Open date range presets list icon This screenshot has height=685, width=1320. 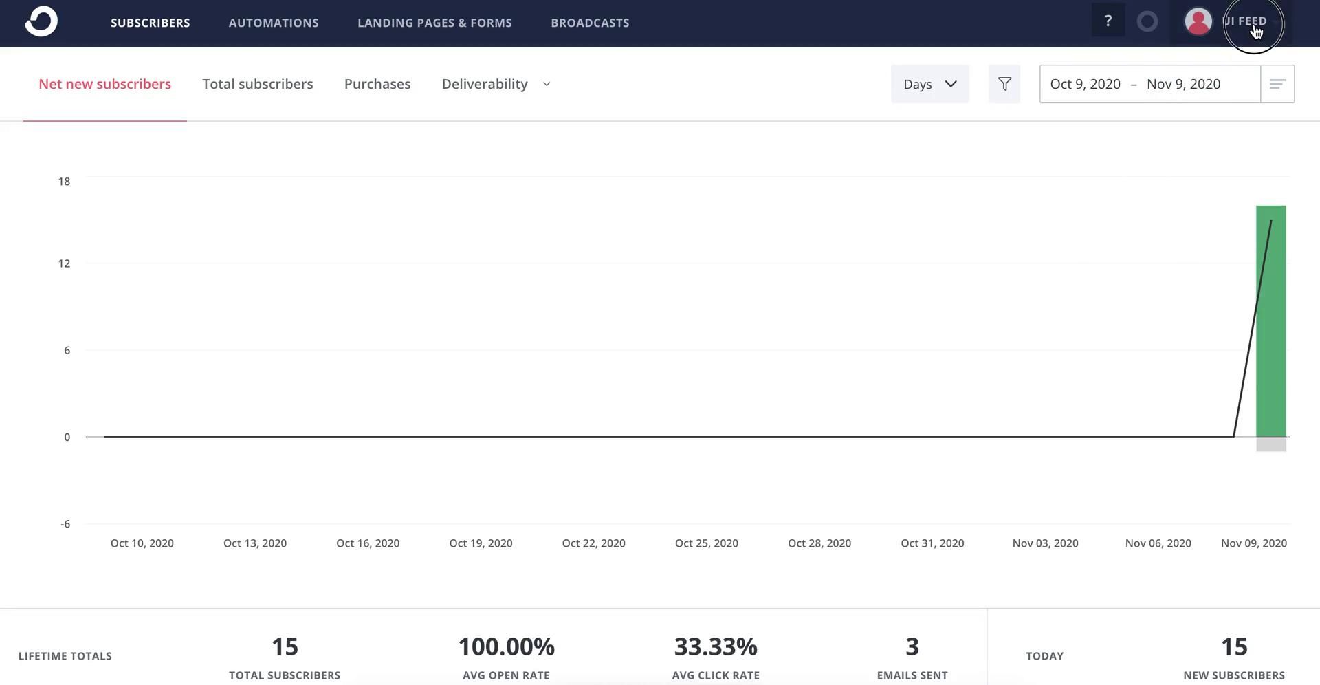coord(1277,84)
